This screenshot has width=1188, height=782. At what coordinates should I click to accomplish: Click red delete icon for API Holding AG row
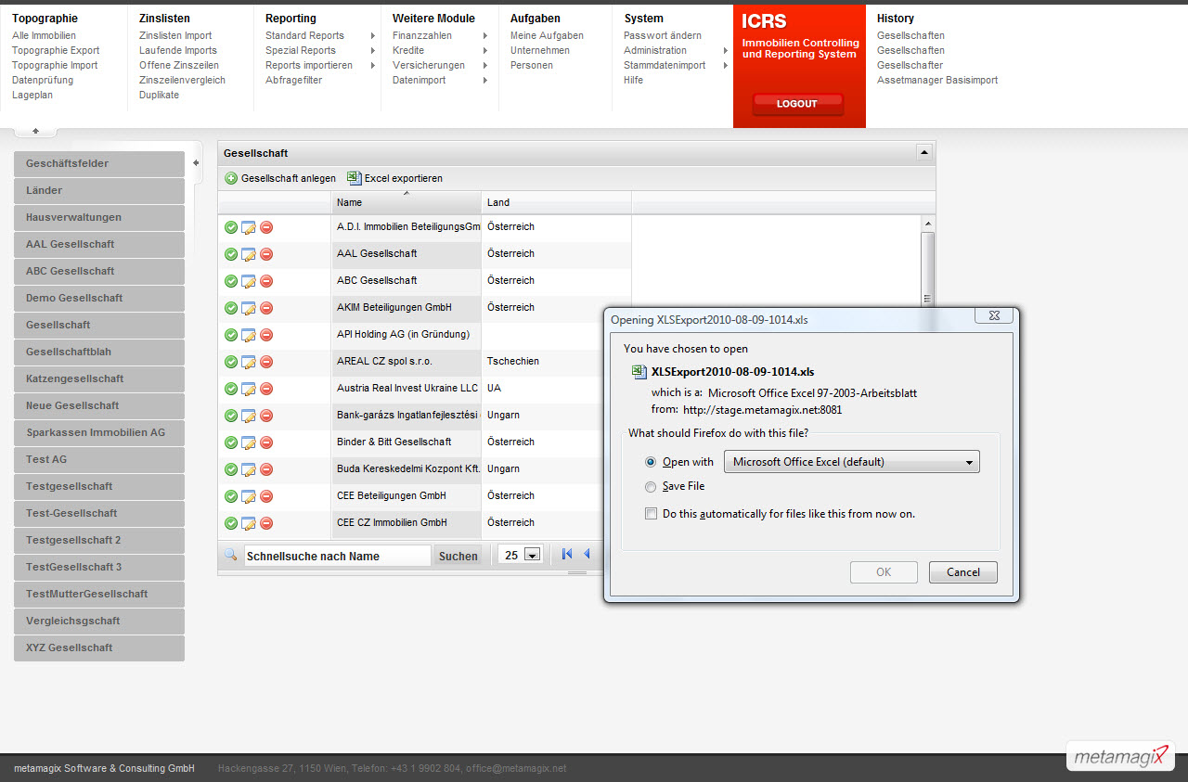point(266,335)
